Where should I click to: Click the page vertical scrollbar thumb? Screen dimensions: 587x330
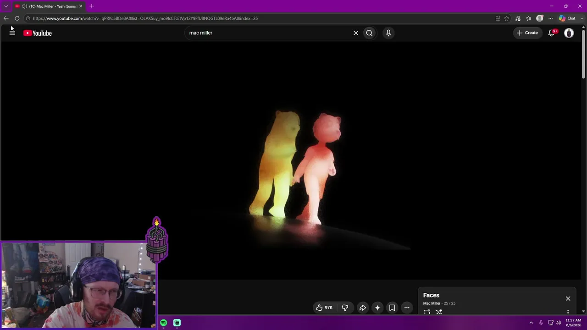pos(583,54)
